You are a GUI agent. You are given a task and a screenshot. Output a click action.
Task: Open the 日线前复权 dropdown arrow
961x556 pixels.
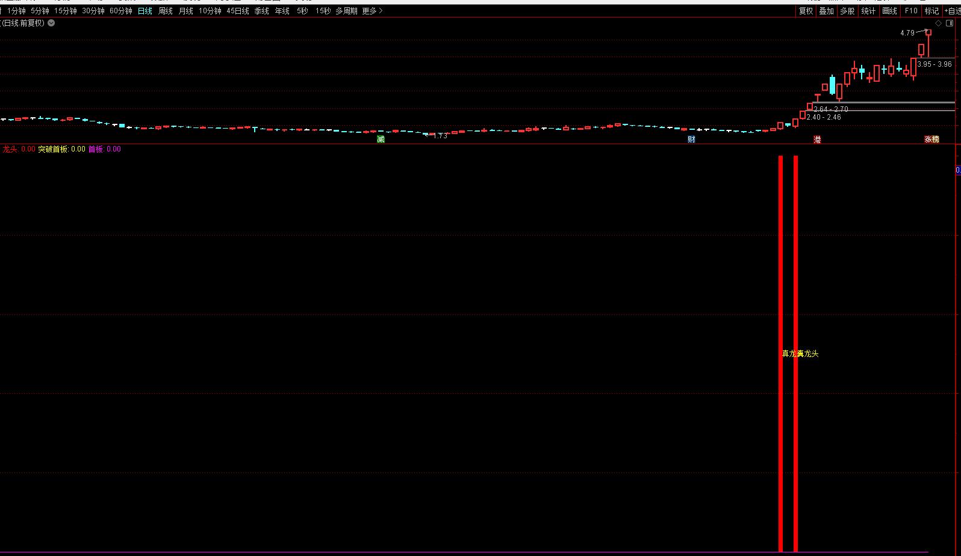coord(51,23)
